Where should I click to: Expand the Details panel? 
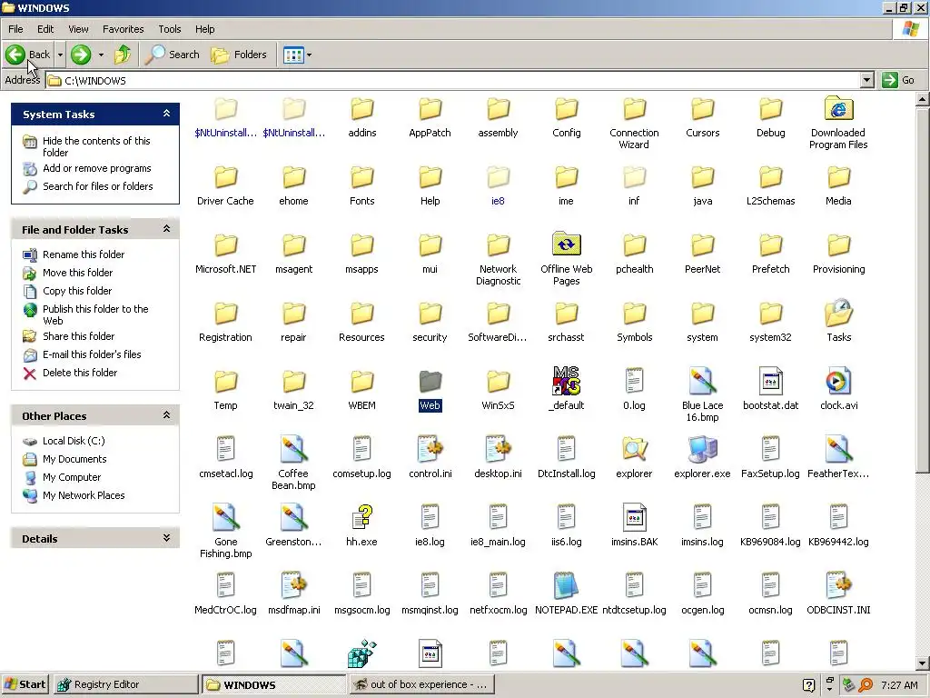point(167,538)
